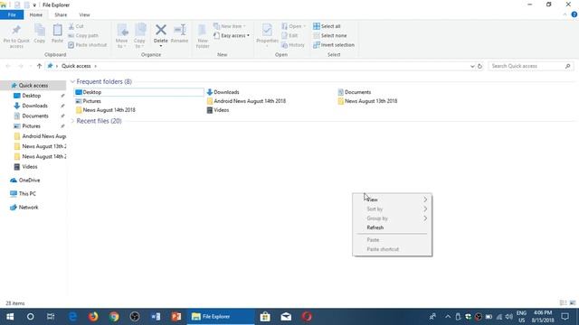Choose Refresh in the context menu
579x325 pixels.
point(392,227)
